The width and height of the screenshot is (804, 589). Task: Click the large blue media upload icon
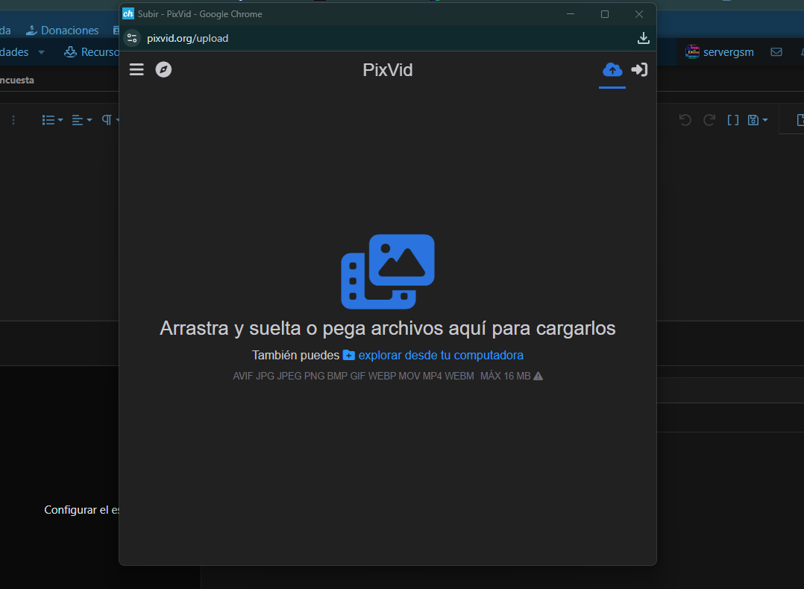point(388,271)
